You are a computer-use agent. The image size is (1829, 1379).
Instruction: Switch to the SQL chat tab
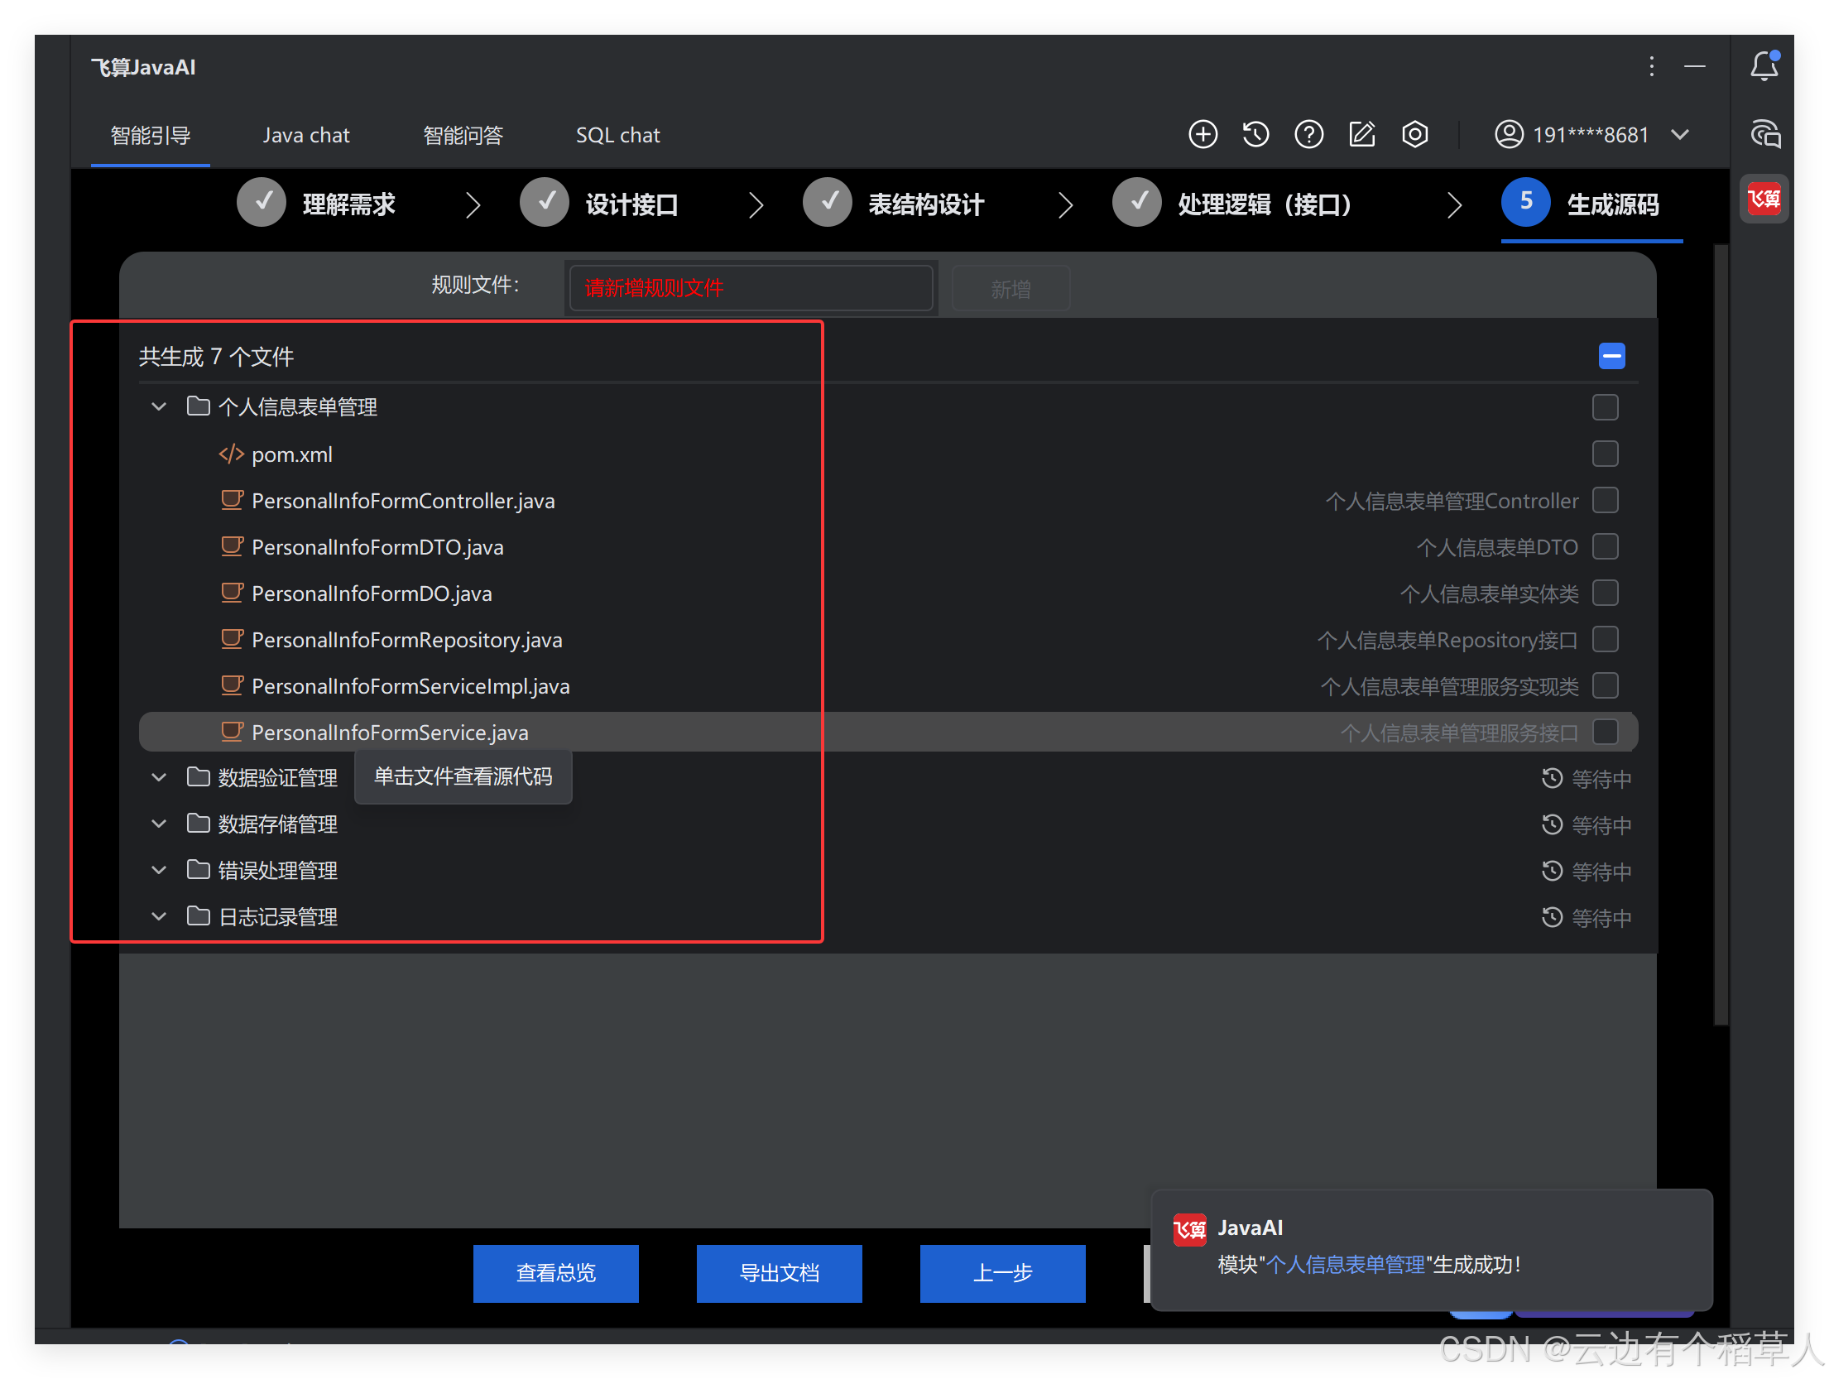(x=618, y=135)
